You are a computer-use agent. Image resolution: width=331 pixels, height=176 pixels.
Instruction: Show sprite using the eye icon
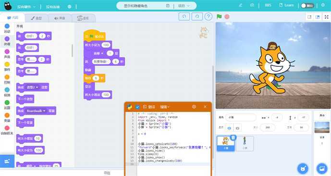point(229,128)
